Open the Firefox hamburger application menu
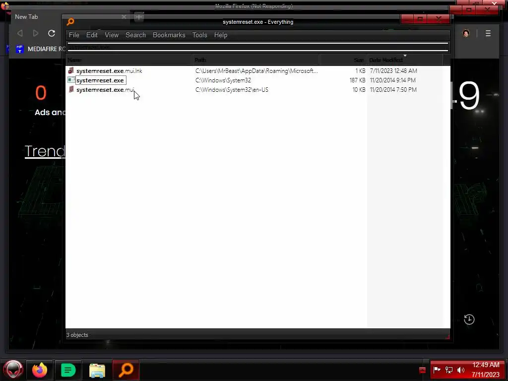Viewport: 508px width, 381px height. tap(488, 33)
